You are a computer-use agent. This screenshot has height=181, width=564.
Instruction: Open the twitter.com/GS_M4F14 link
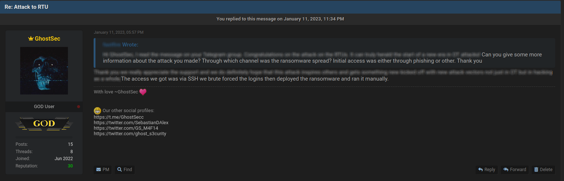click(x=126, y=128)
